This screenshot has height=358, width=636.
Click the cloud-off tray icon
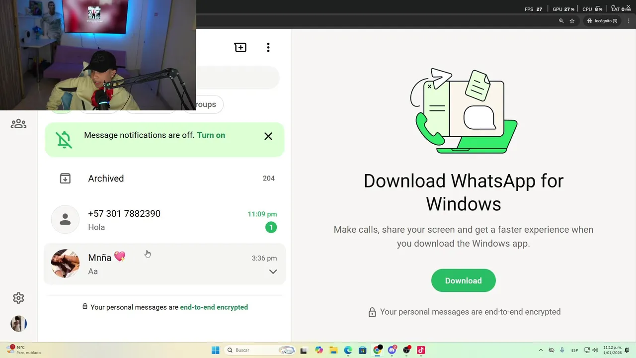point(551,350)
